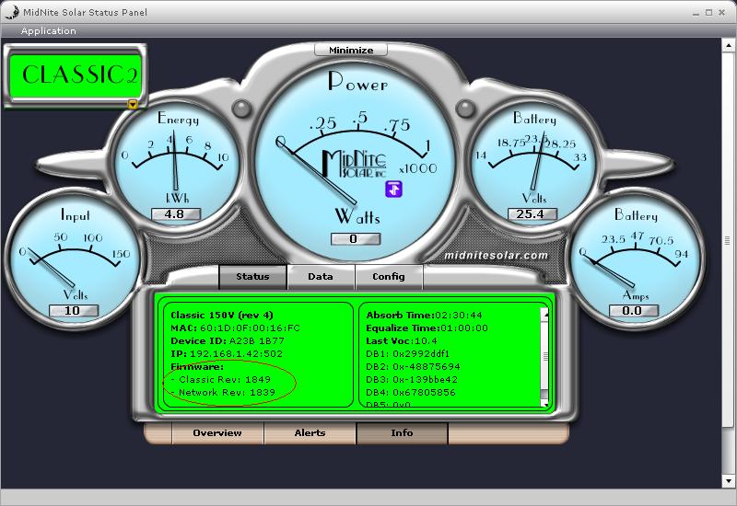The height and width of the screenshot is (506, 737).
Task: Open the Alerts bottom tab
Action: coord(310,432)
